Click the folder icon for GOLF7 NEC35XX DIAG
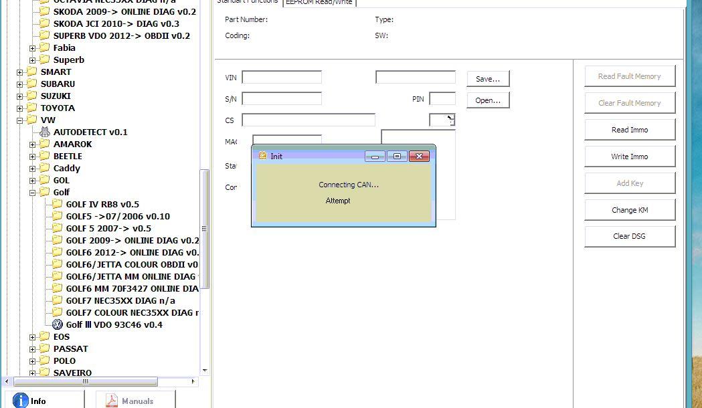This screenshot has height=408, width=702. pos(58,300)
